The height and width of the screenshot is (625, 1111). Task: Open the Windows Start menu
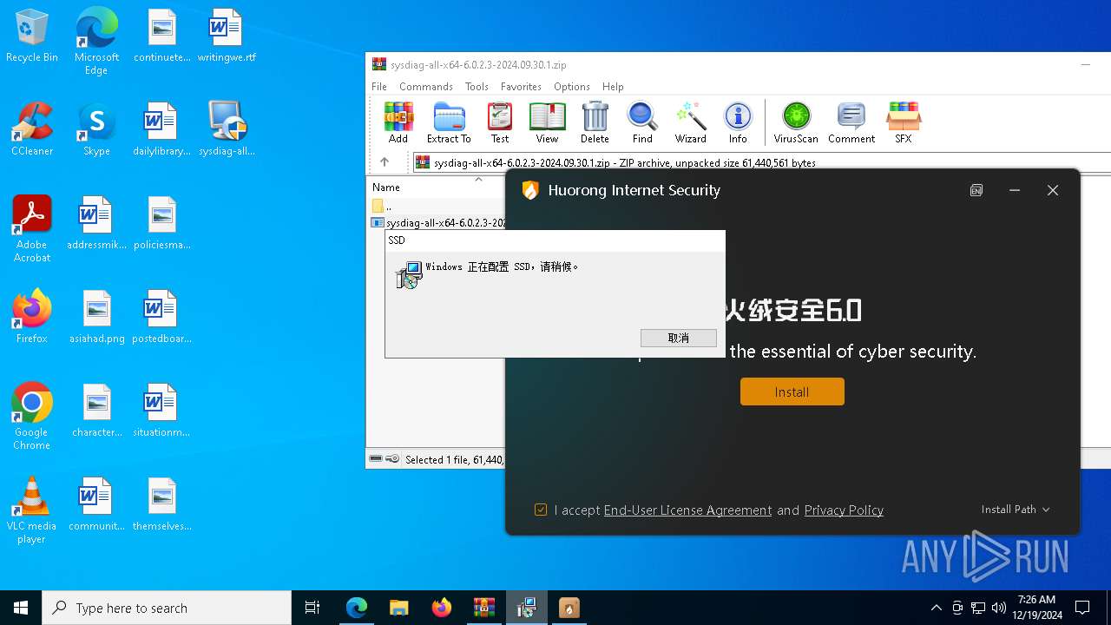click(21, 608)
